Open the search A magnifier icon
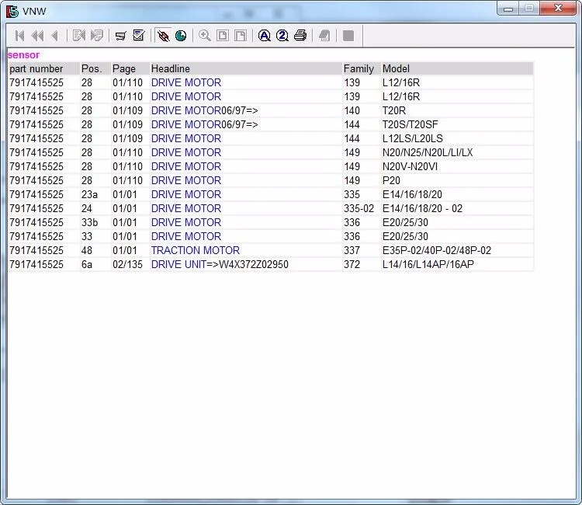582x505 pixels. 265,36
